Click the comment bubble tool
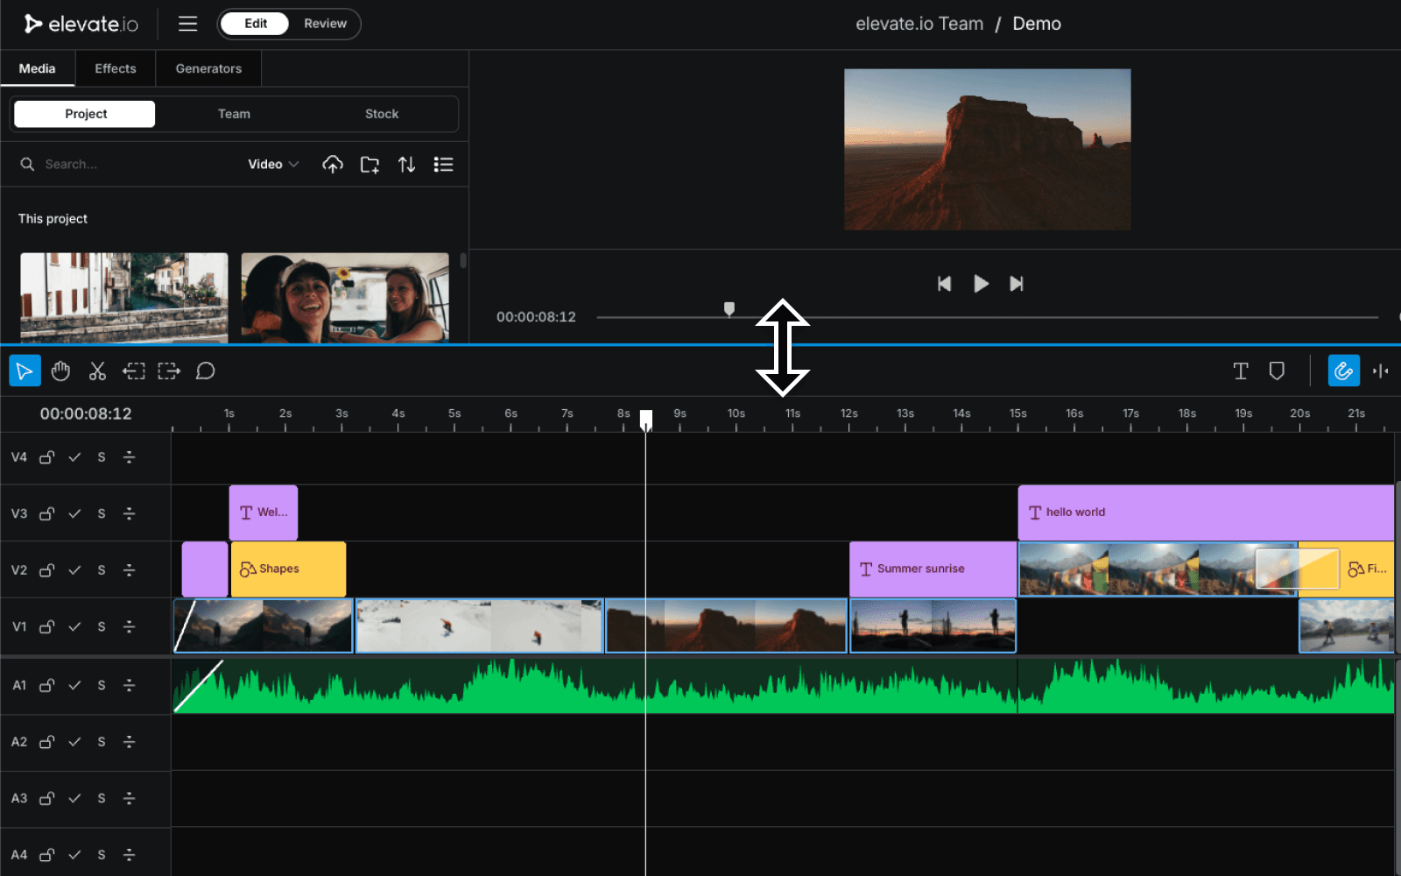 pos(205,371)
